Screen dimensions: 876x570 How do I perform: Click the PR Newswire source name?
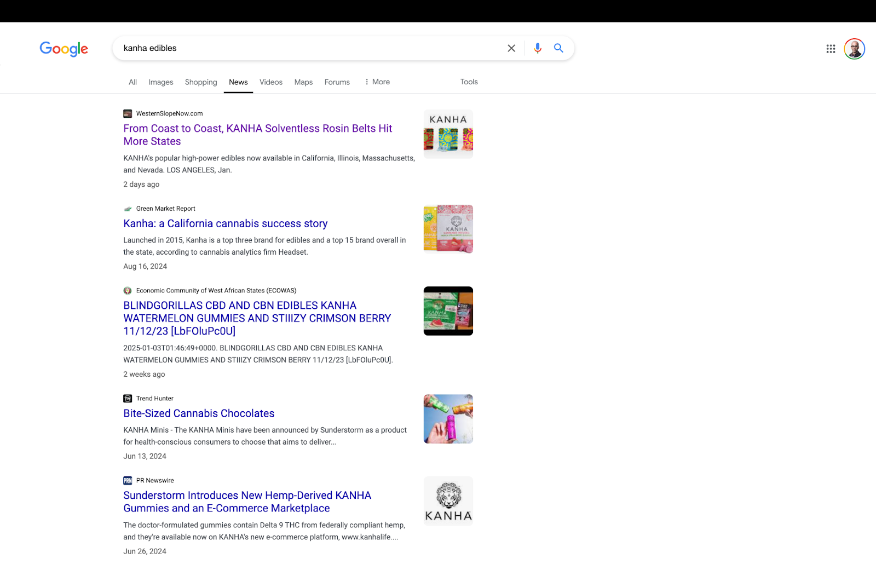[155, 481]
